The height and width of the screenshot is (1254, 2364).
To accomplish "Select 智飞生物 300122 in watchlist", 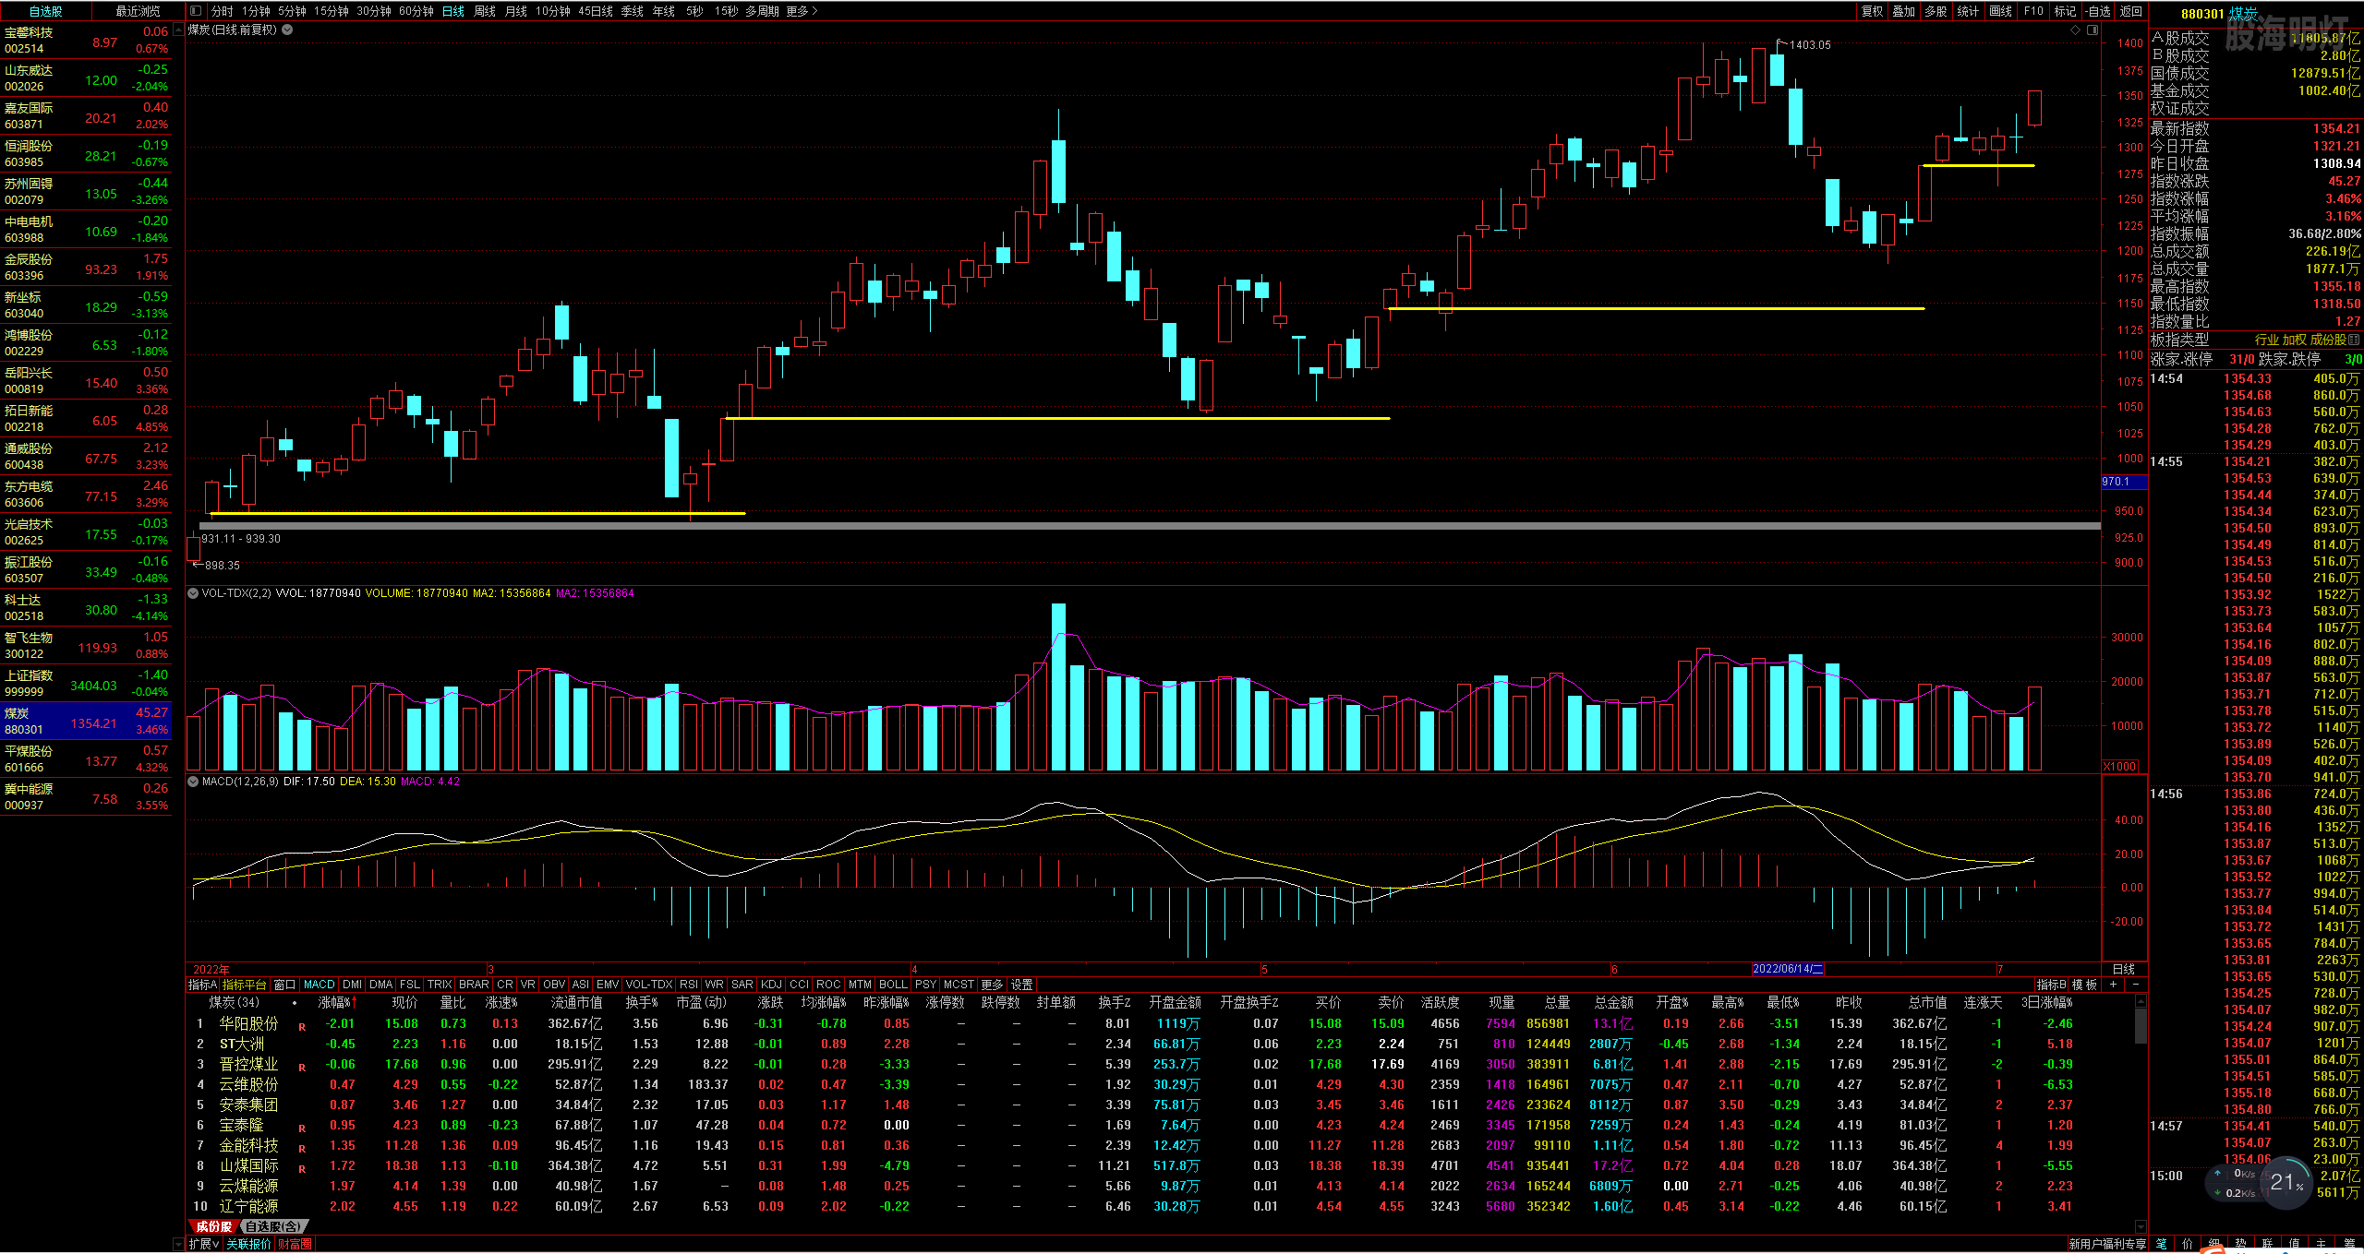I will [86, 645].
